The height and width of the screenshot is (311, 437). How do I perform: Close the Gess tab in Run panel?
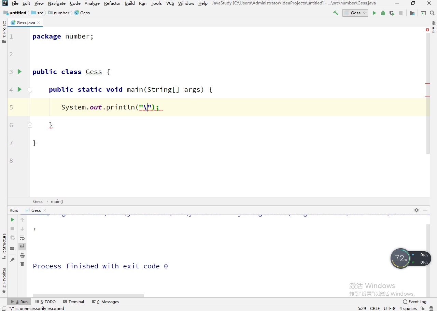coord(45,210)
